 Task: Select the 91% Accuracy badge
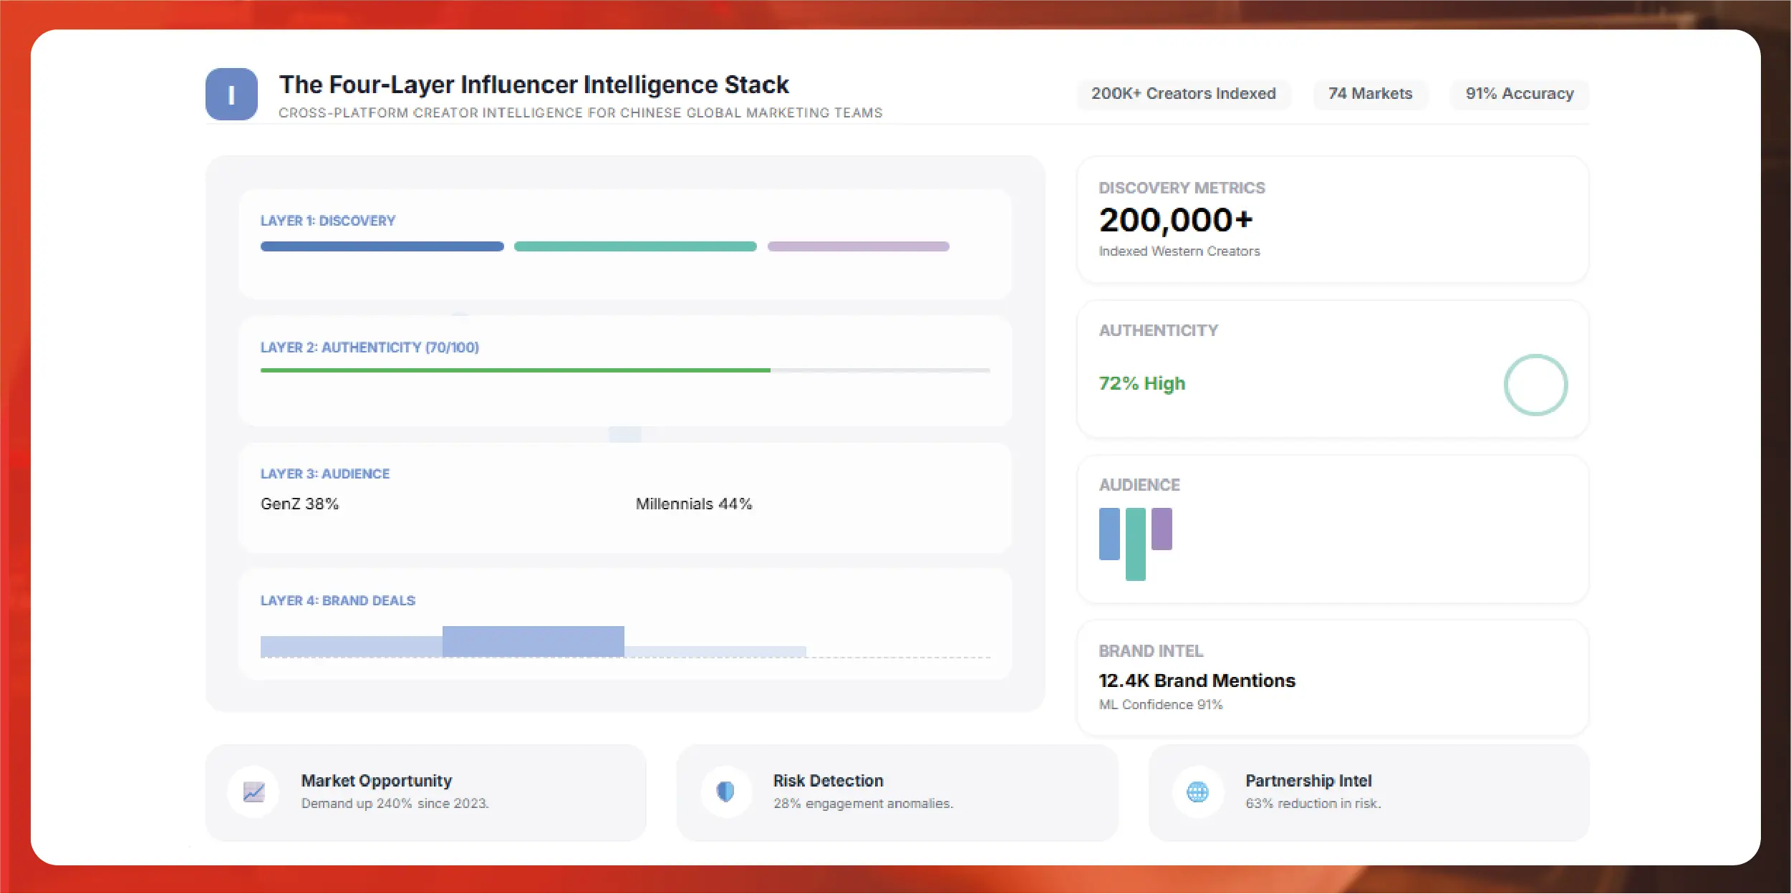(x=1519, y=94)
